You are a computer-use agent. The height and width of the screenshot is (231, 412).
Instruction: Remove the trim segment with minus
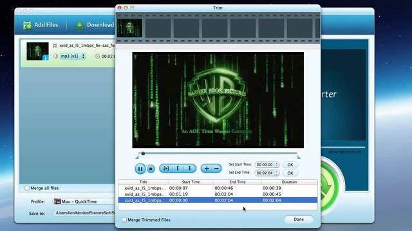[x=216, y=169]
